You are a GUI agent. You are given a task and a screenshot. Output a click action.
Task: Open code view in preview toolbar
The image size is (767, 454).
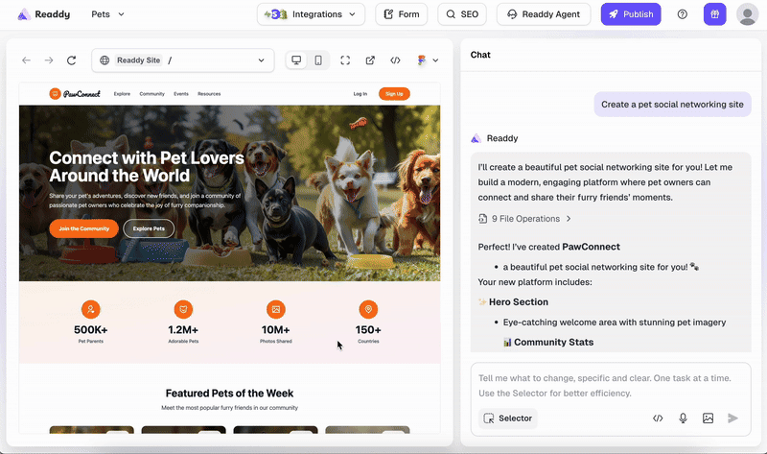click(395, 60)
